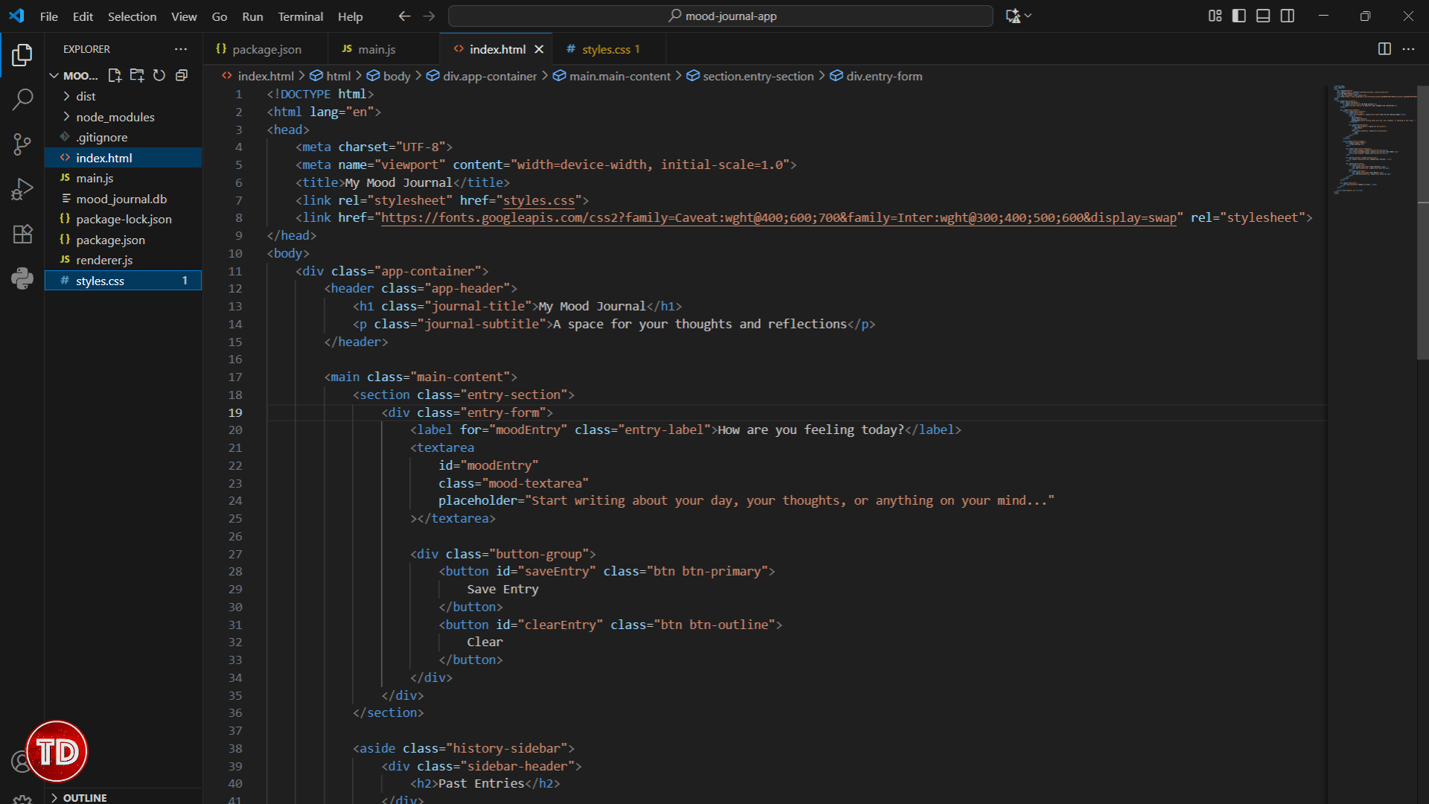Screen dimensions: 1429x804
Task: Open the Search view in activity bar
Action: (22, 99)
